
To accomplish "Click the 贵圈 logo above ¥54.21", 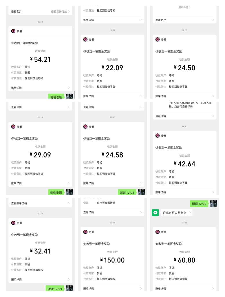I will click(13, 31).
